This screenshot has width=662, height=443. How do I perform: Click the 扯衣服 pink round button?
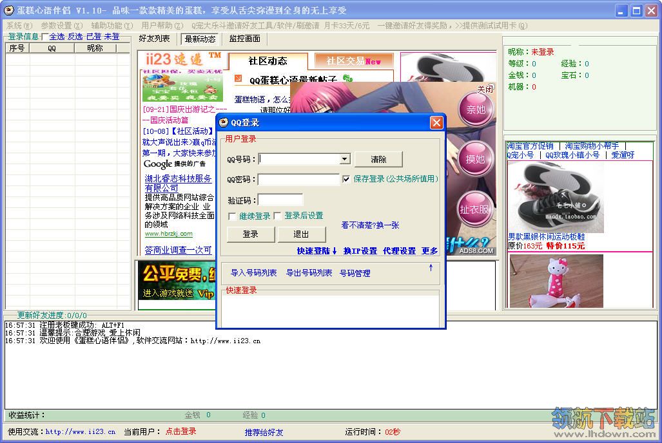[474, 209]
